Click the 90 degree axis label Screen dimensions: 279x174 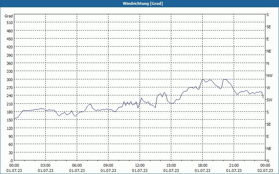[11, 136]
